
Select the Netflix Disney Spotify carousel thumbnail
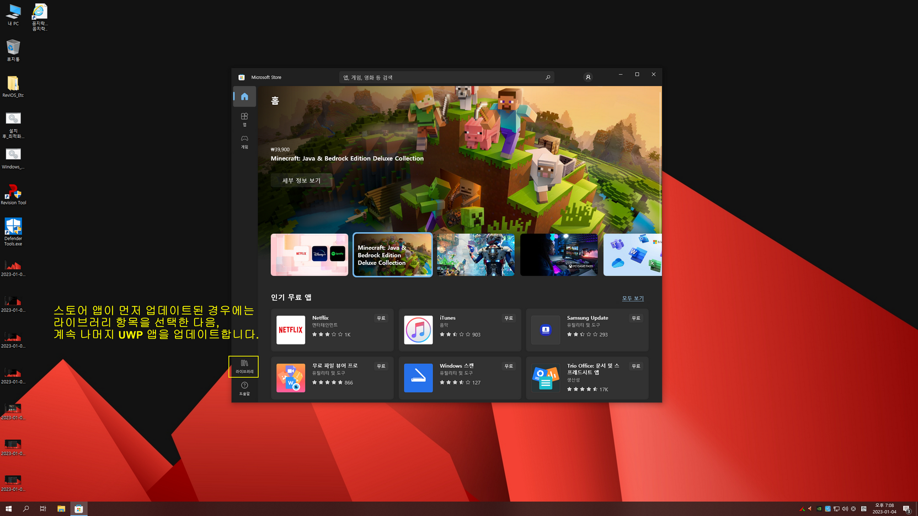tap(309, 255)
